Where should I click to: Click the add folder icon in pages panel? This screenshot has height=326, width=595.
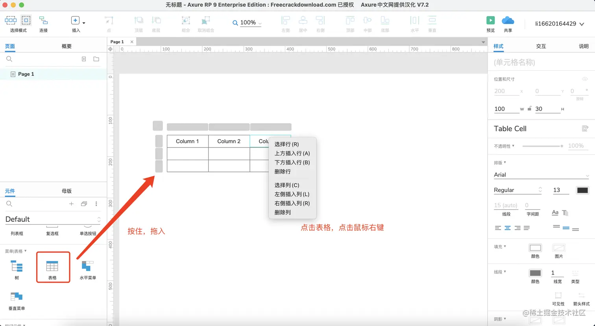click(x=96, y=59)
